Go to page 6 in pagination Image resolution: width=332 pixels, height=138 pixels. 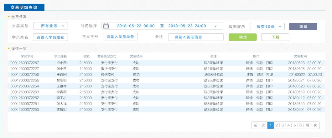pyautogui.click(x=300, y=125)
